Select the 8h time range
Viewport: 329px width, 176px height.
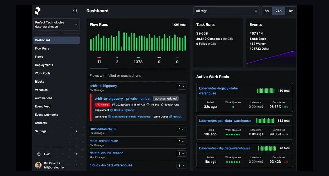[x=267, y=11]
